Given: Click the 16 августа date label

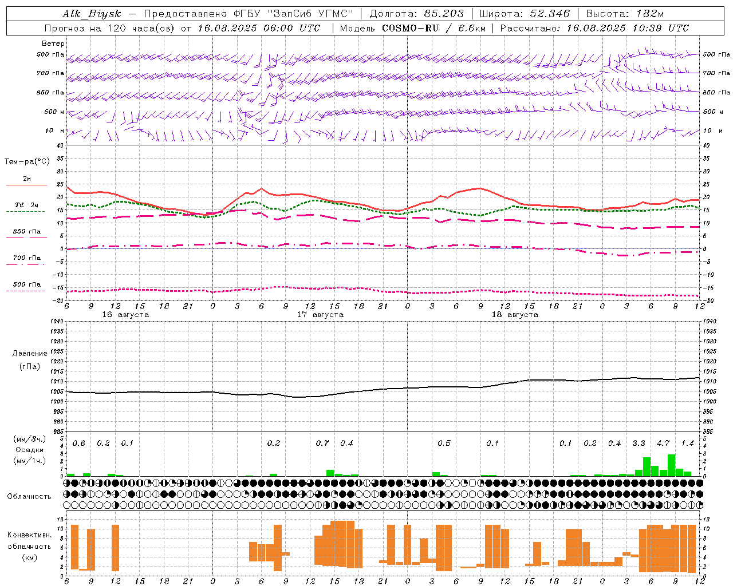Looking at the screenshot, I should (125, 315).
